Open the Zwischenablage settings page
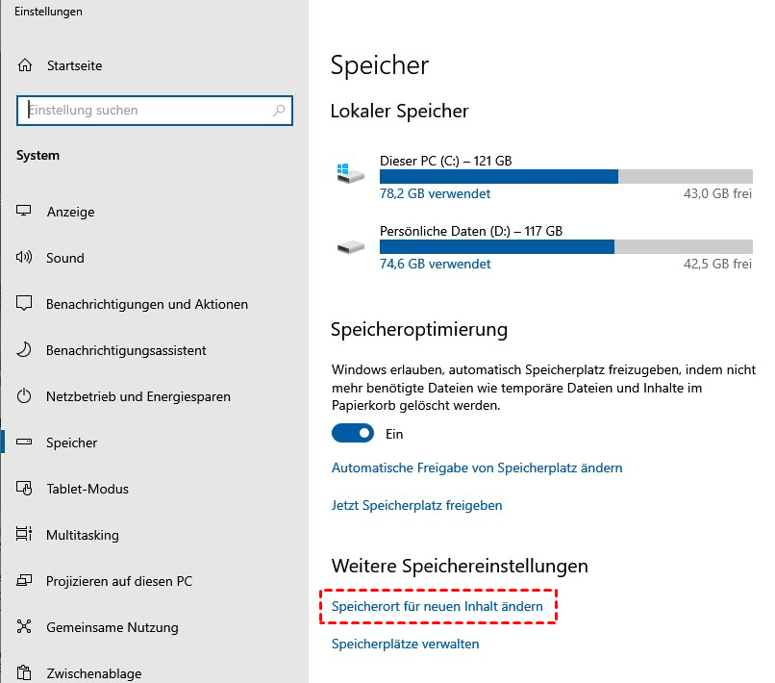The image size is (775, 683). click(x=93, y=673)
